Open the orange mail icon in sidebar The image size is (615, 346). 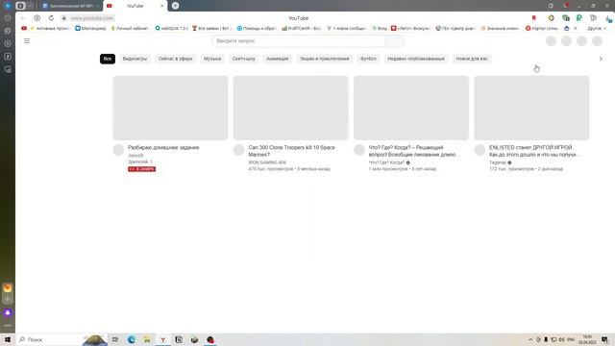coord(8,288)
